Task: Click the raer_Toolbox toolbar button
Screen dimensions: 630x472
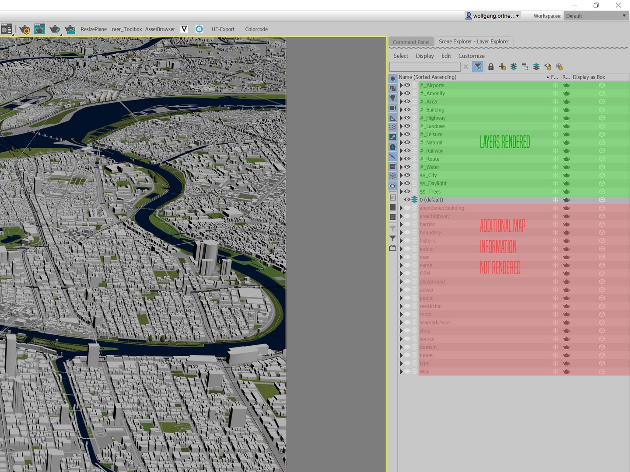Action: [127, 29]
